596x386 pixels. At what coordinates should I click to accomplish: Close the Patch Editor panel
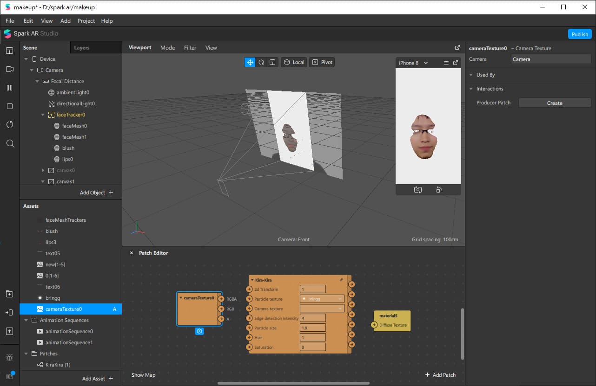tap(131, 253)
